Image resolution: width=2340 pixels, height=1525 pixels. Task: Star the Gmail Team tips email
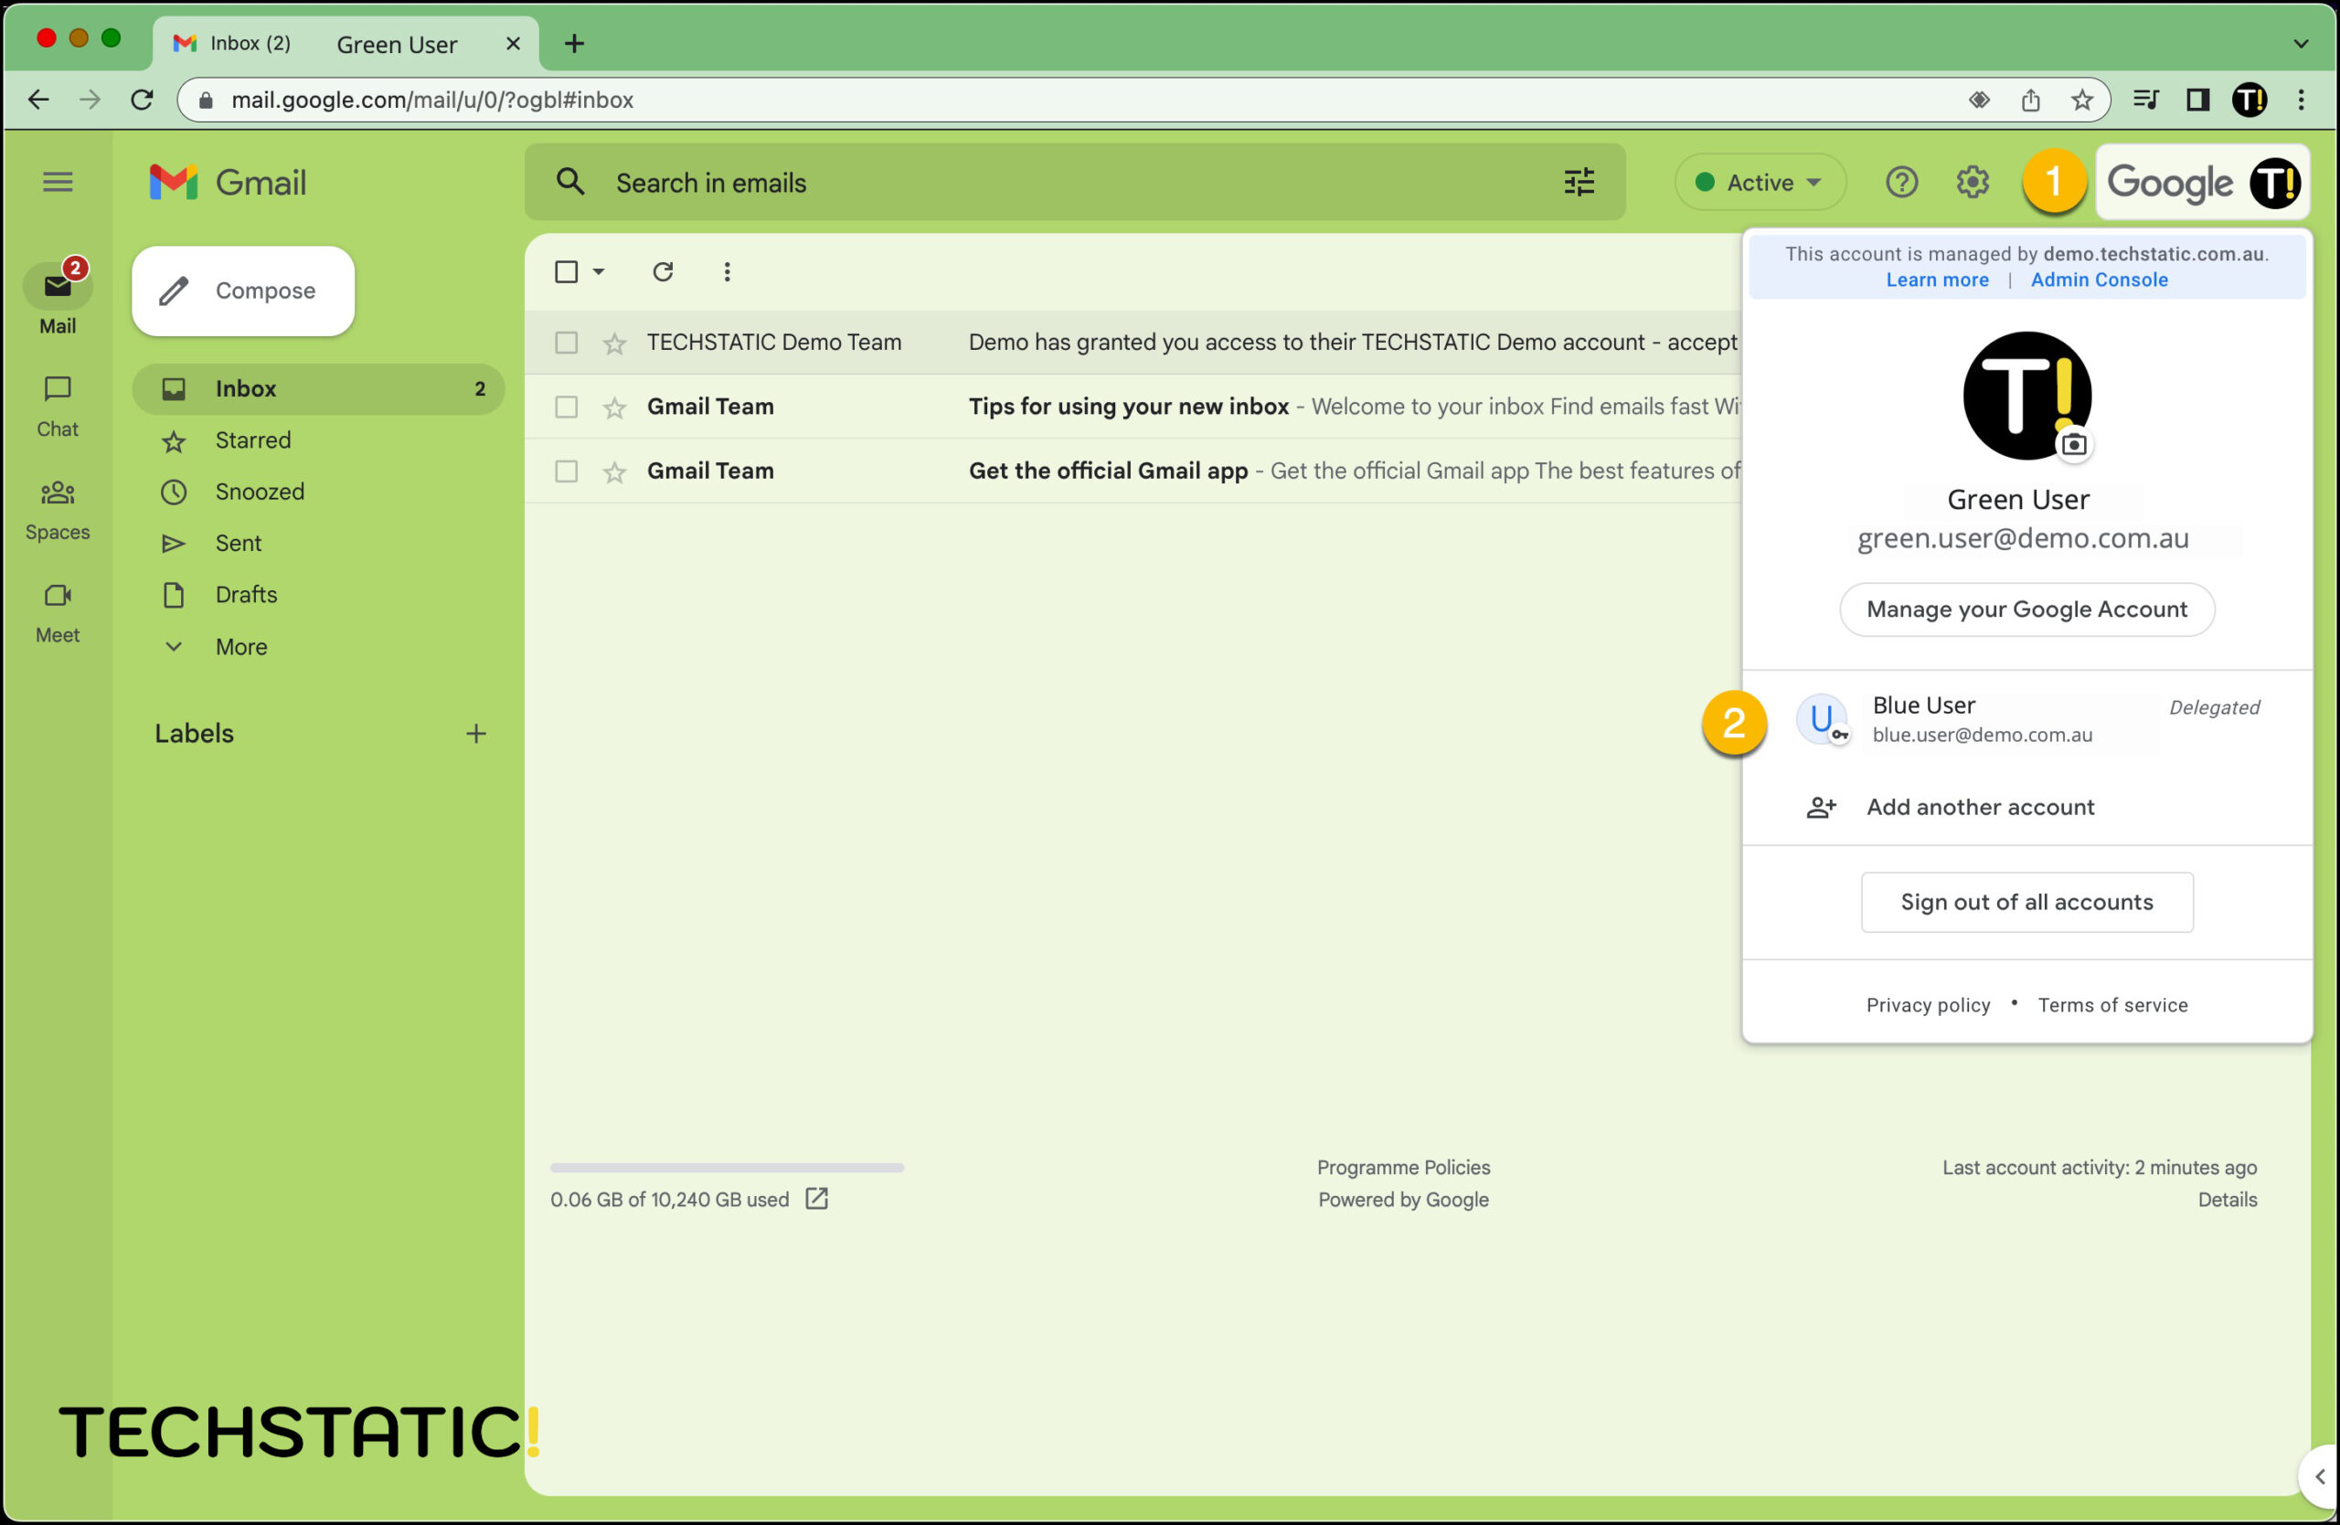tap(614, 406)
